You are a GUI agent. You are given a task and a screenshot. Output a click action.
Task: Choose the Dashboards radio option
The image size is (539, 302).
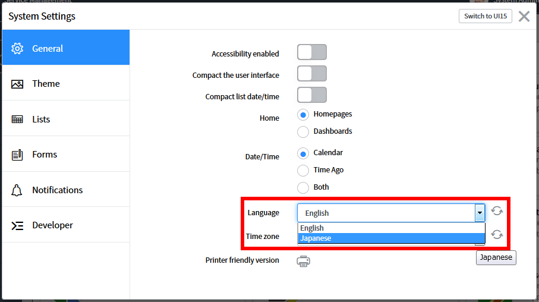(303, 132)
